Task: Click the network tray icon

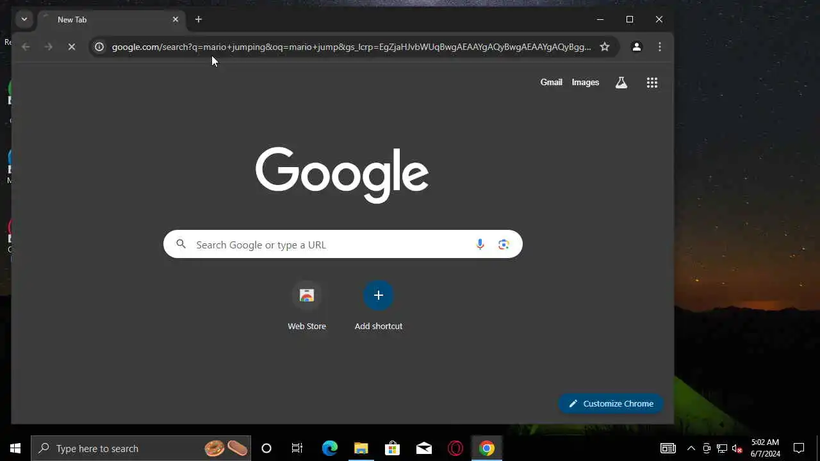Action: (x=722, y=448)
